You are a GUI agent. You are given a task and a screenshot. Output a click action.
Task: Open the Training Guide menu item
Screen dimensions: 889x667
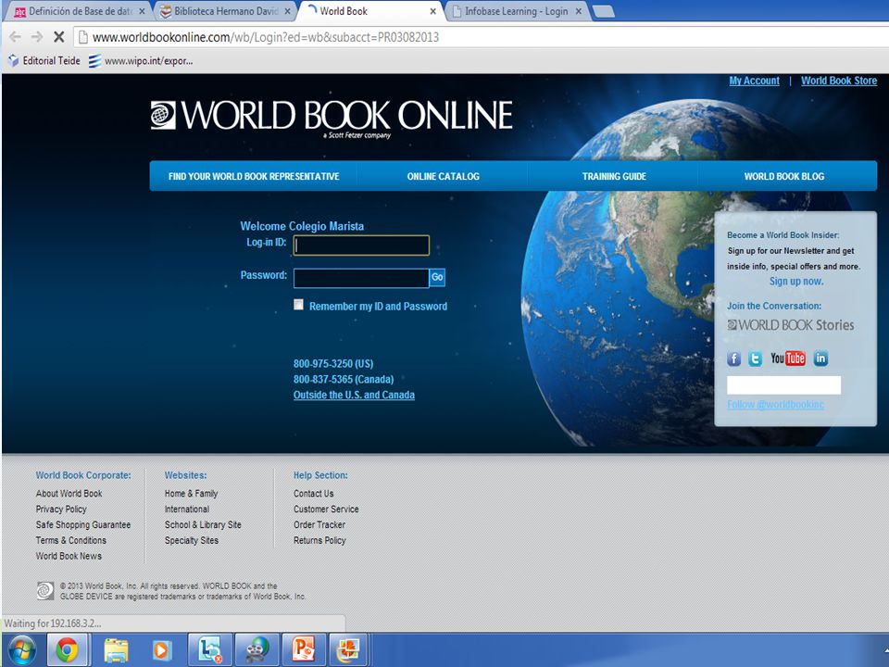(x=614, y=176)
